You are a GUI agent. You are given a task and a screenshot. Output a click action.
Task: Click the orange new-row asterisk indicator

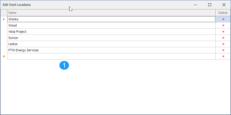4,56
